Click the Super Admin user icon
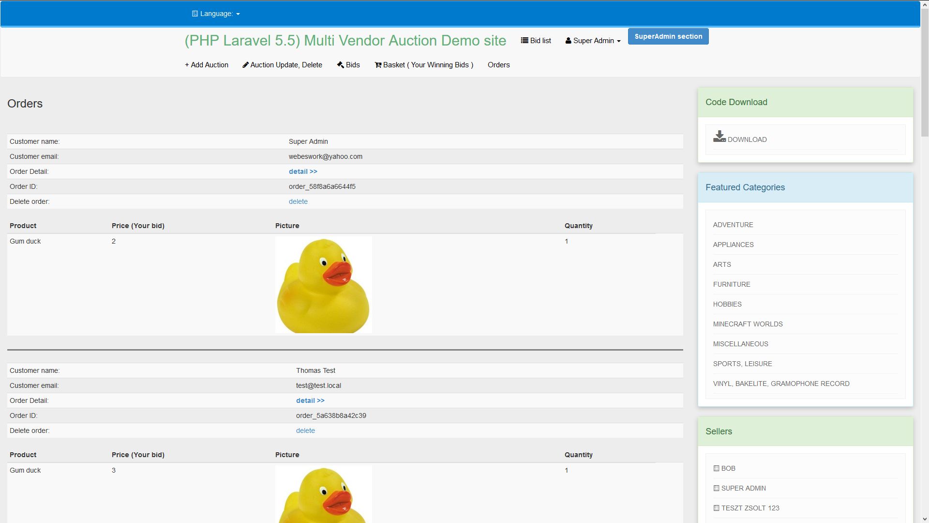This screenshot has width=929, height=523. click(x=568, y=41)
